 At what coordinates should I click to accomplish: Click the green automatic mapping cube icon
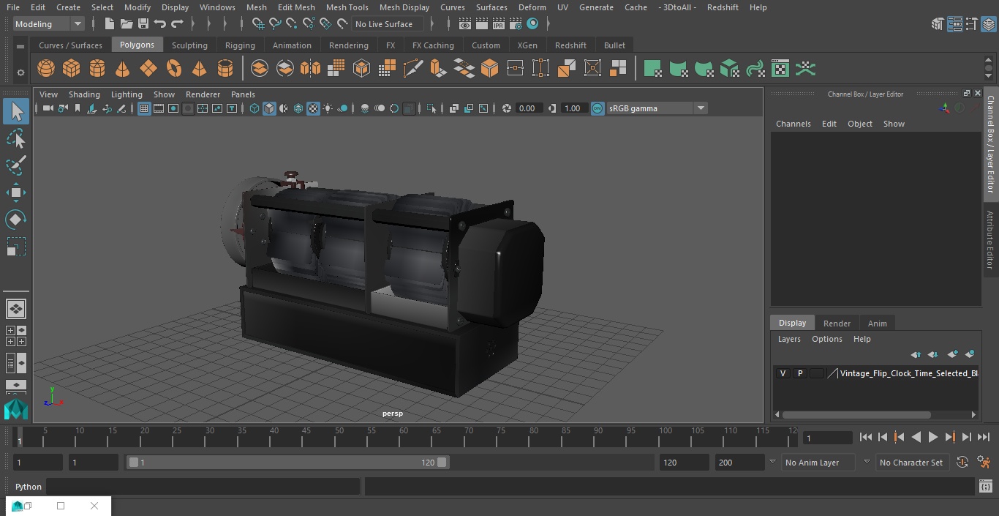tap(730, 69)
